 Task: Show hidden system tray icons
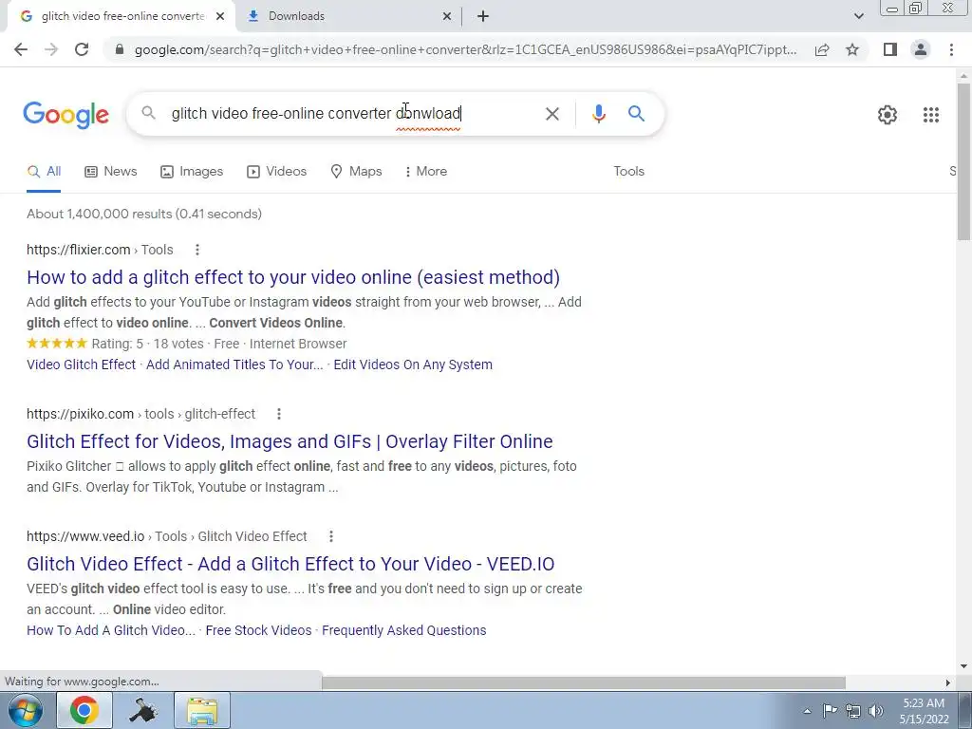pos(807,711)
